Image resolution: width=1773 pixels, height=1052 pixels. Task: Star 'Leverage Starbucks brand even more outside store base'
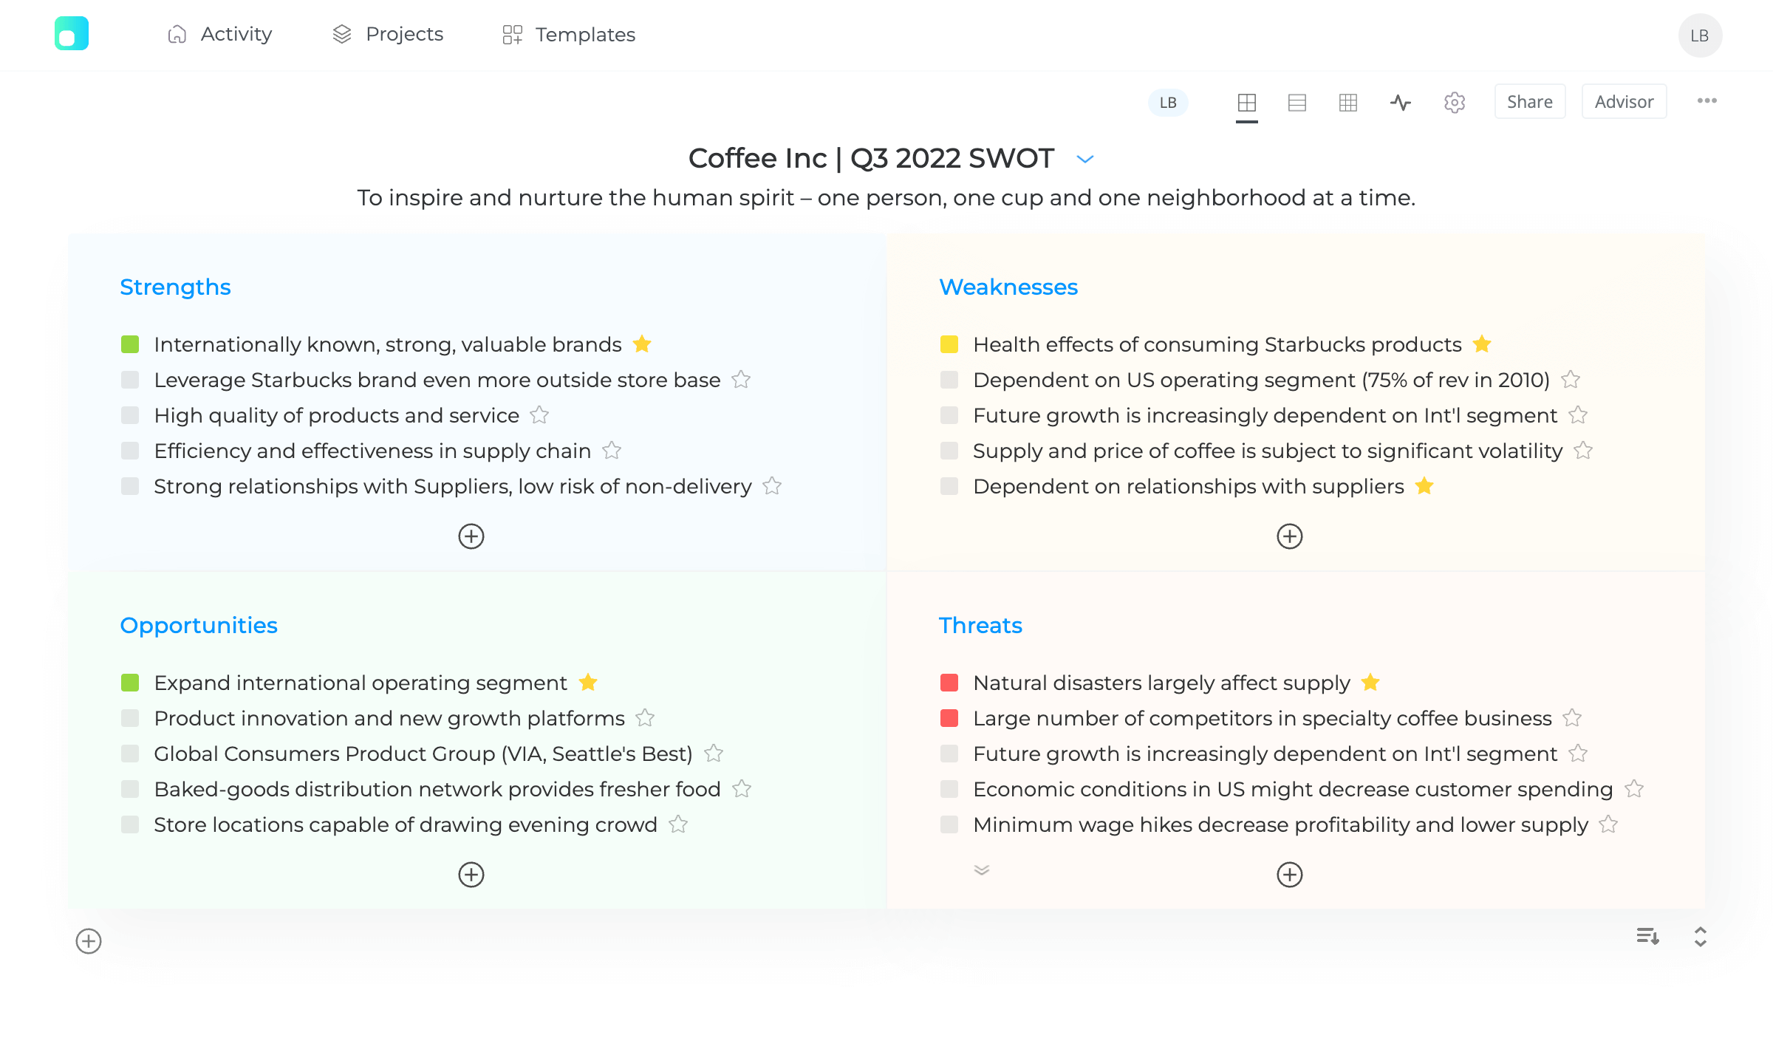coord(741,380)
